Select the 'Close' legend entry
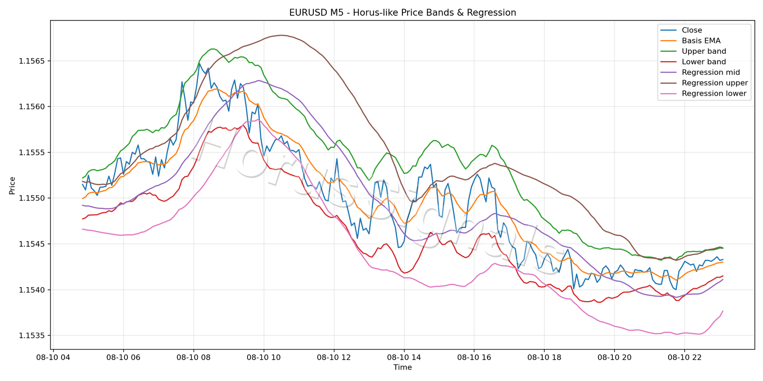 click(692, 30)
